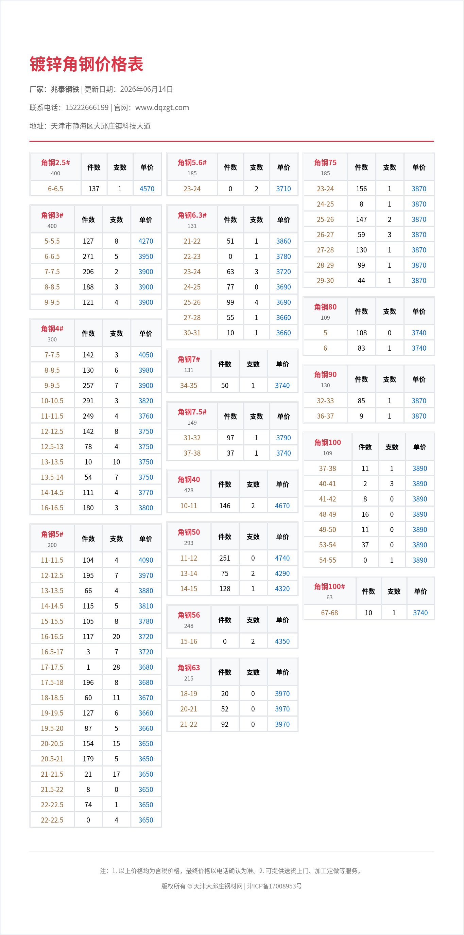Select spec 7-7.5 in the 角钢3# table
Screen dimensions: 464x935
(x=52, y=271)
